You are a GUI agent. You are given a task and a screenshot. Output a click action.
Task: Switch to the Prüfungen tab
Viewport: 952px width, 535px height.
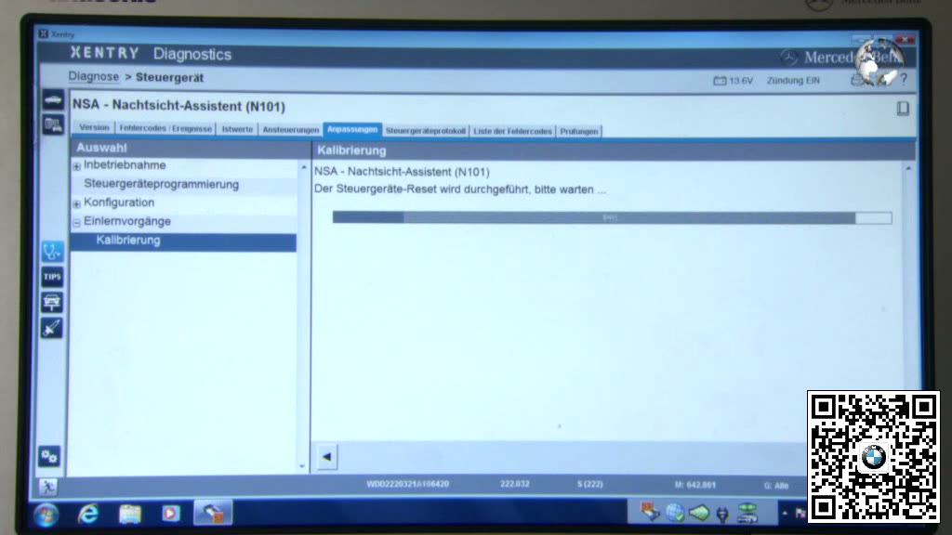click(x=578, y=131)
